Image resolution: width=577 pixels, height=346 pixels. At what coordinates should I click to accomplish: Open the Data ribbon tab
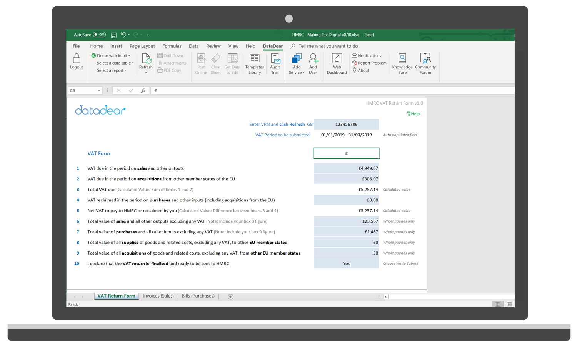click(x=194, y=46)
